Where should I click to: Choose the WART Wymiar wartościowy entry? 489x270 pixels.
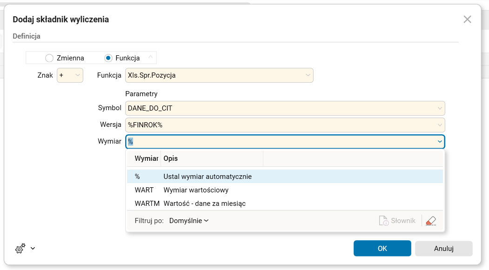(195, 190)
